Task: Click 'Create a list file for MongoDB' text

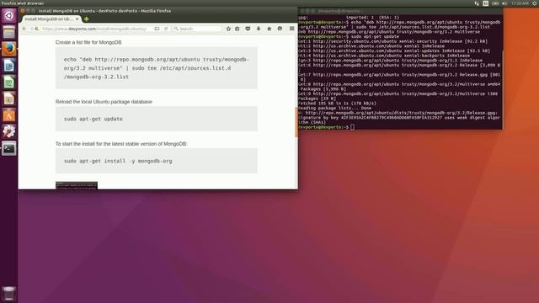Action: pos(88,42)
